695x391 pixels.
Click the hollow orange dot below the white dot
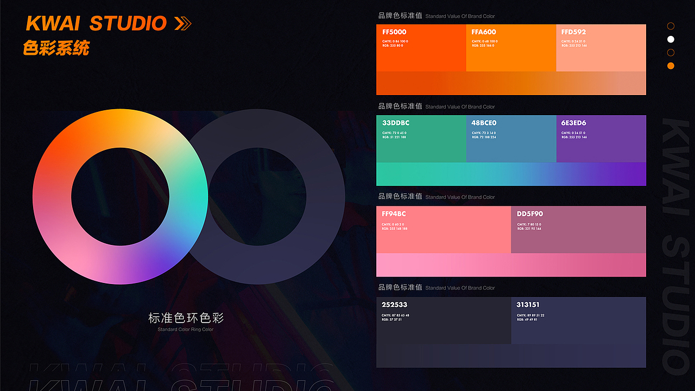671,53
